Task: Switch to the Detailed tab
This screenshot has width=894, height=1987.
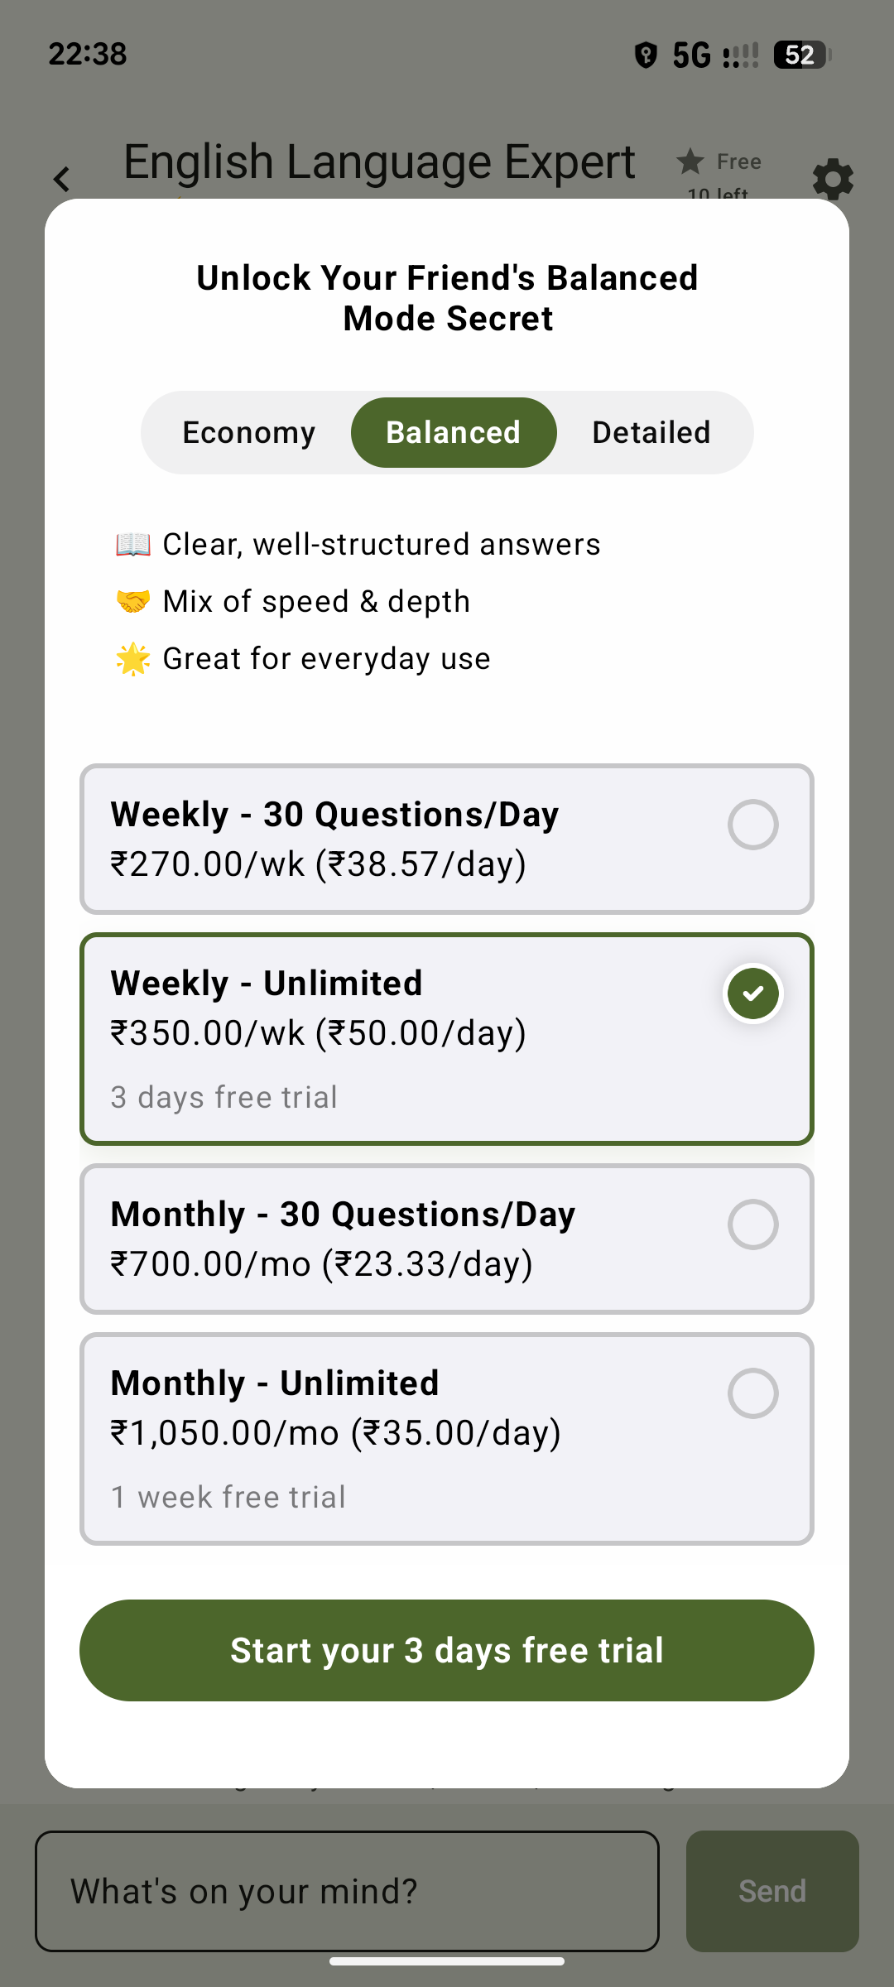Action: click(651, 433)
